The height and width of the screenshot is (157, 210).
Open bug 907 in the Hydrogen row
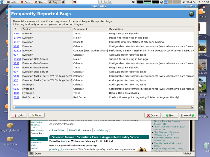tap(16, 84)
